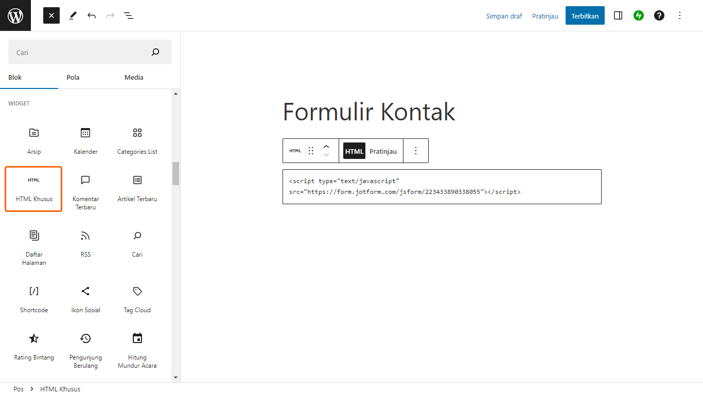This screenshot has height=395, width=703.
Task: Click the search magnifier in block search
Action: [x=155, y=52]
